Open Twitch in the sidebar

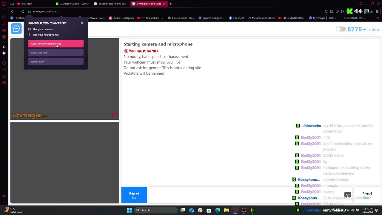[x=4, y=53]
